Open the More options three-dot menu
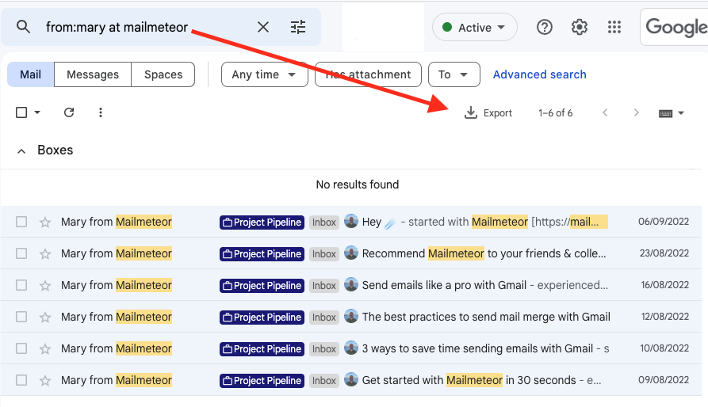The width and height of the screenshot is (708, 407). (101, 112)
